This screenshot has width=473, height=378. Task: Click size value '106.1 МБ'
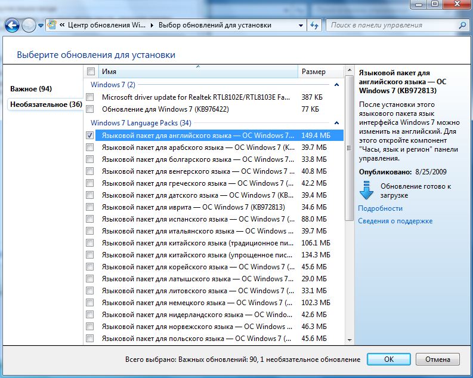316,242
